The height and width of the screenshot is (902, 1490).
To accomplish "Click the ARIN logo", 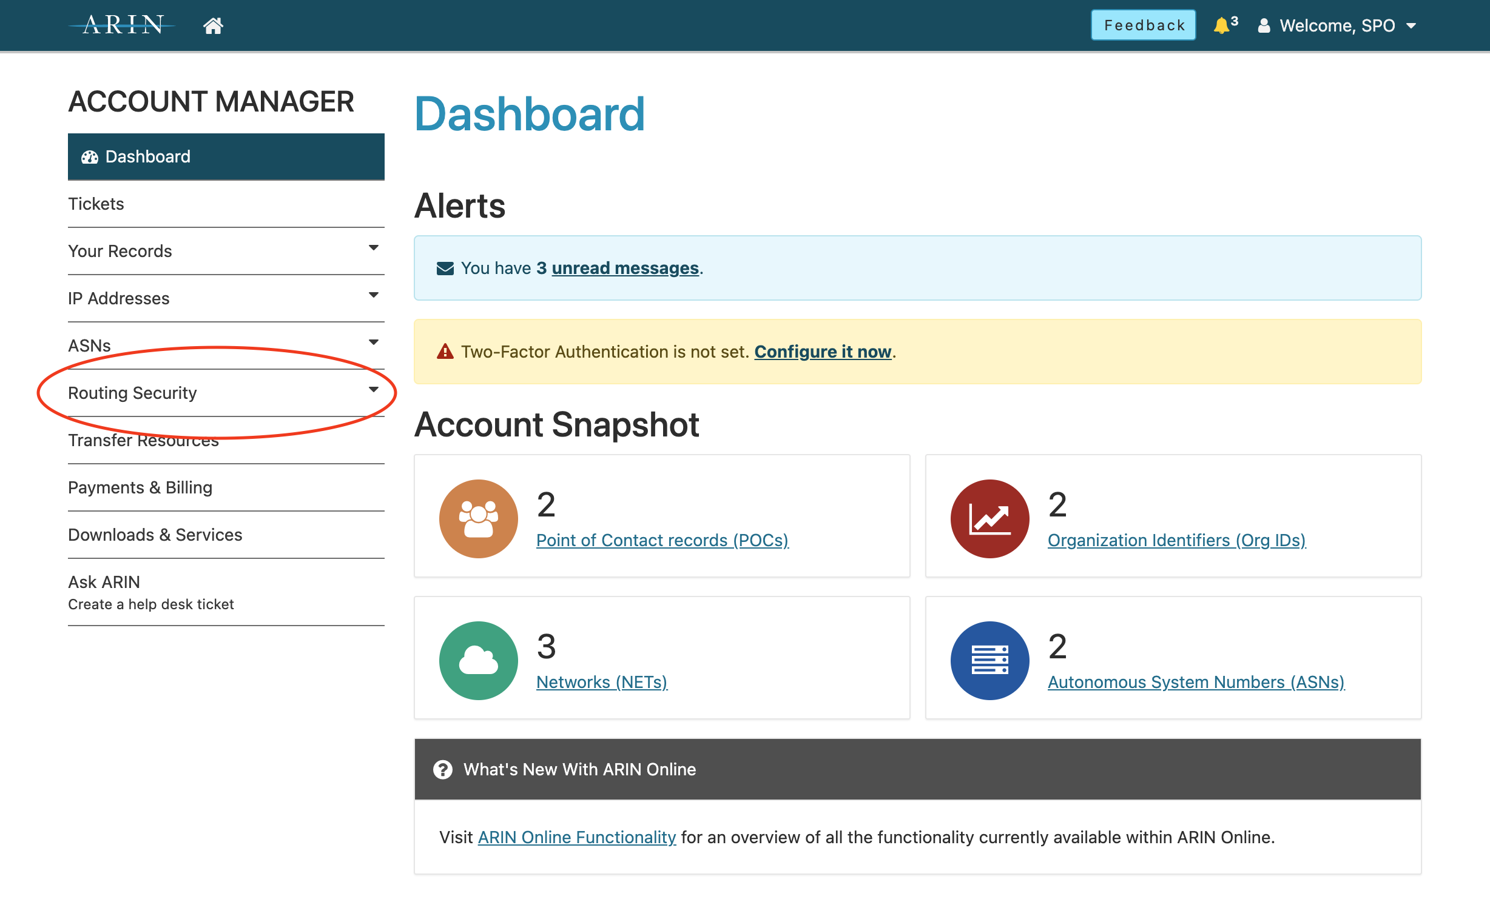I will 123,25.
